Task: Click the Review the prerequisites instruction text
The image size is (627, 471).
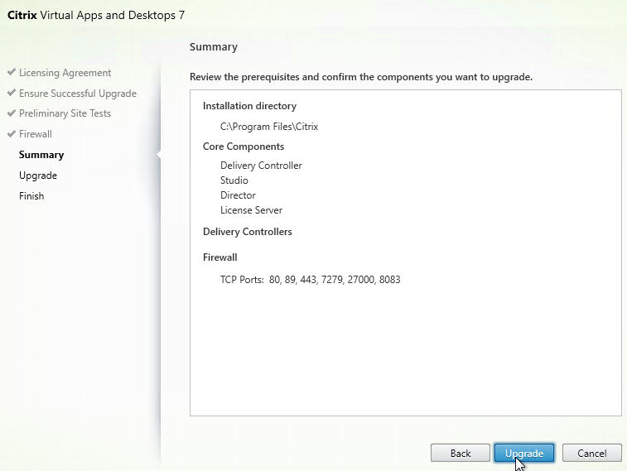Action: click(x=361, y=77)
